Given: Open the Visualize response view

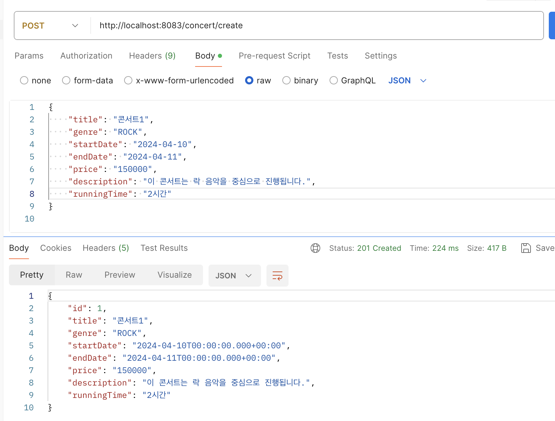Looking at the screenshot, I should [x=174, y=275].
